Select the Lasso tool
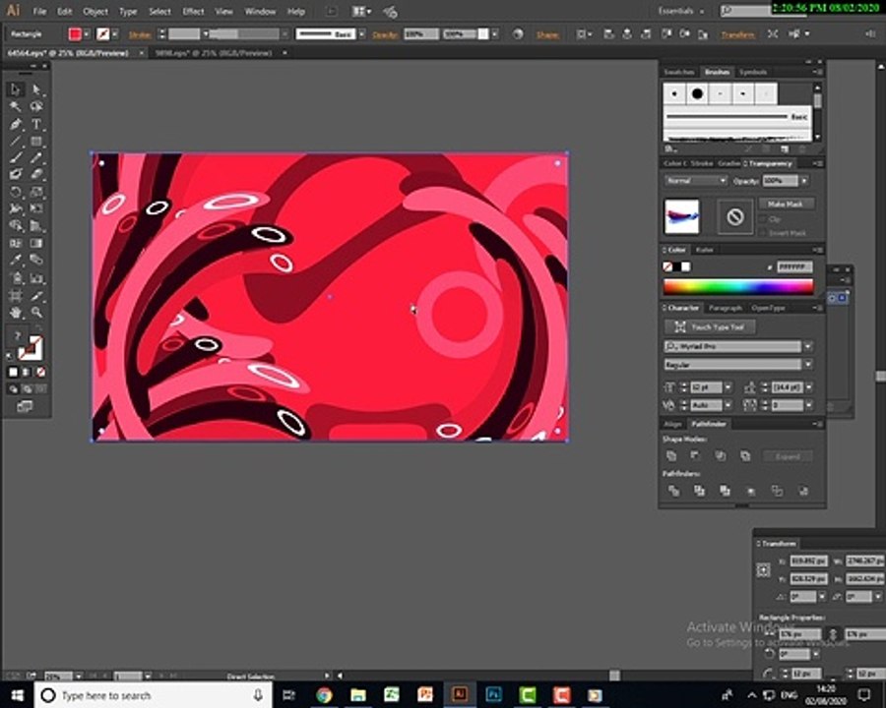886x708 pixels. coord(36,107)
